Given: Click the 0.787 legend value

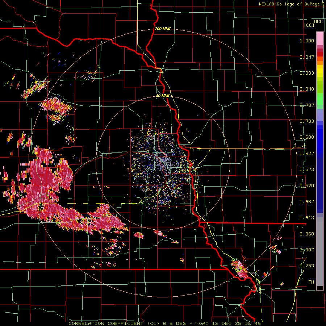Looking at the screenshot, I should [x=307, y=105].
